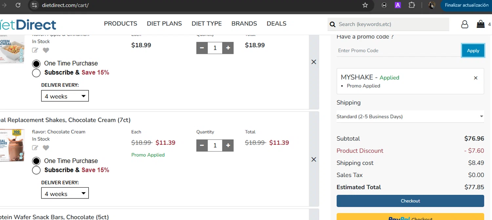This screenshot has height=220, width=492.
Task: Open the browser extensions puzzle icon
Action: pos(412,5)
